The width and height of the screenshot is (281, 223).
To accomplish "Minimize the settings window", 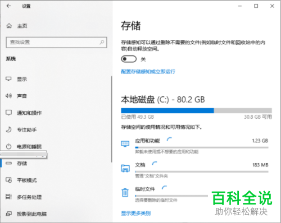I will (x=240, y=6).
